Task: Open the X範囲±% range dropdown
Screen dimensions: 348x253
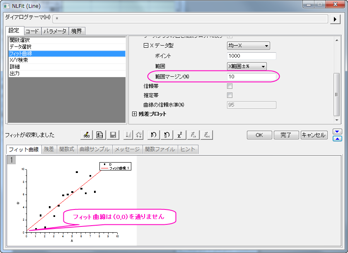Action: click(x=247, y=66)
